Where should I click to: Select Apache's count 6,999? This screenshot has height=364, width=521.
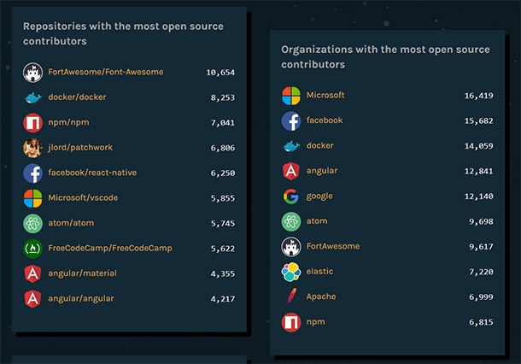(481, 297)
